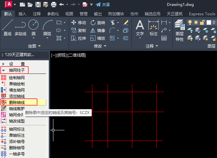Activate the 镜像 mirror command

click(98, 30)
